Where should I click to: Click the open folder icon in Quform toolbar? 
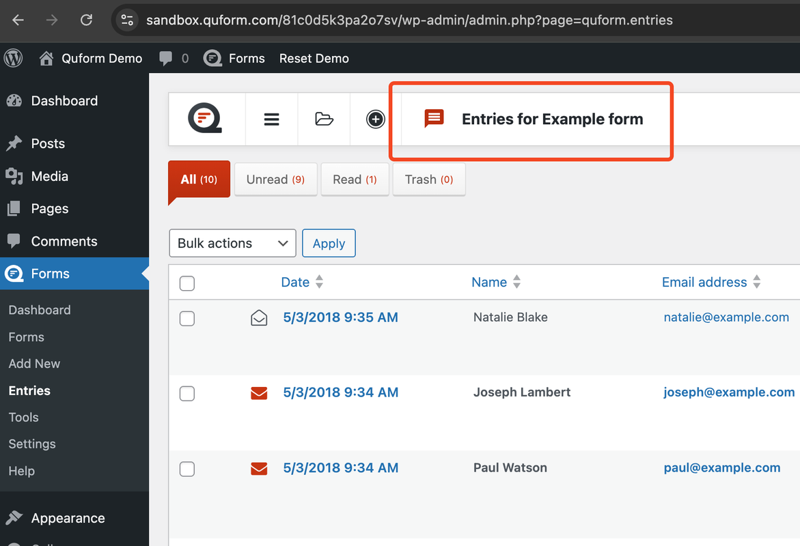324,119
